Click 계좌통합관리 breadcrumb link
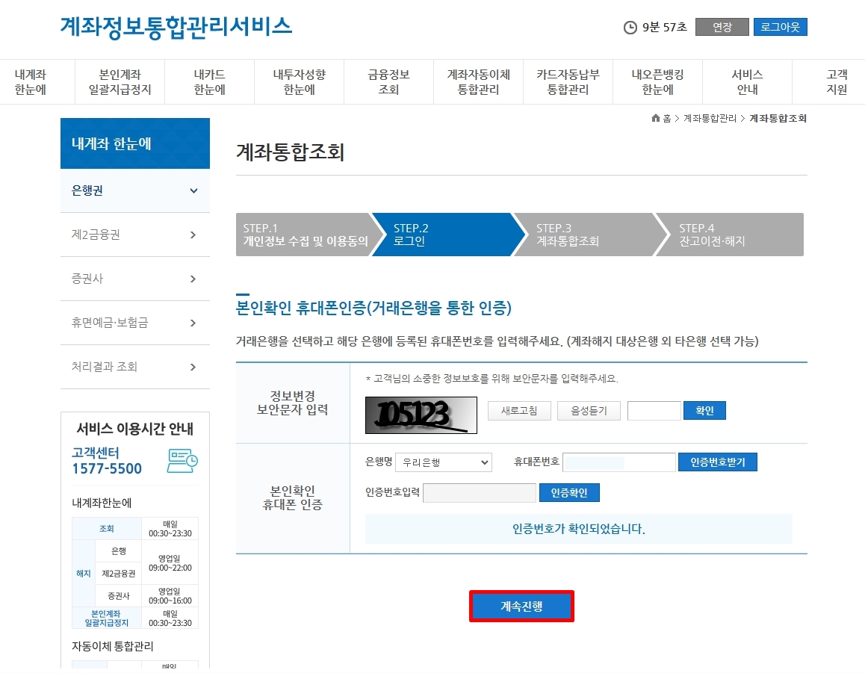This screenshot has height=673, width=865. point(710,118)
